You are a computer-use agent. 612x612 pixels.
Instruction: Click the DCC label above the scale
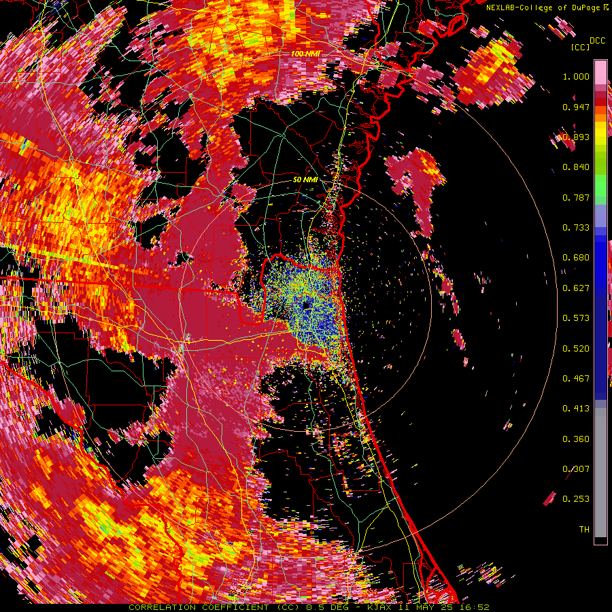tap(597, 41)
